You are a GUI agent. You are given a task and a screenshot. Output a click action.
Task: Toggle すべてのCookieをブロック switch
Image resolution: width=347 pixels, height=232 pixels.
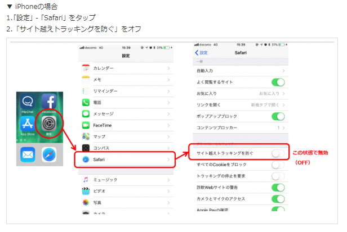click(277, 165)
